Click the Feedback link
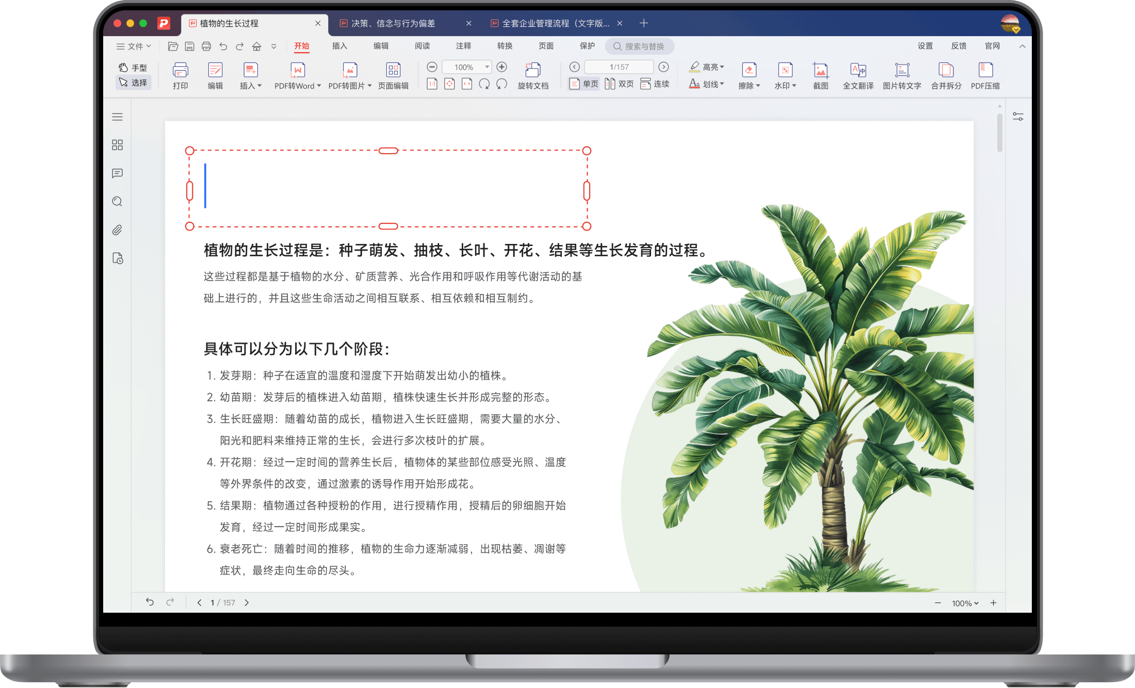 (x=959, y=46)
